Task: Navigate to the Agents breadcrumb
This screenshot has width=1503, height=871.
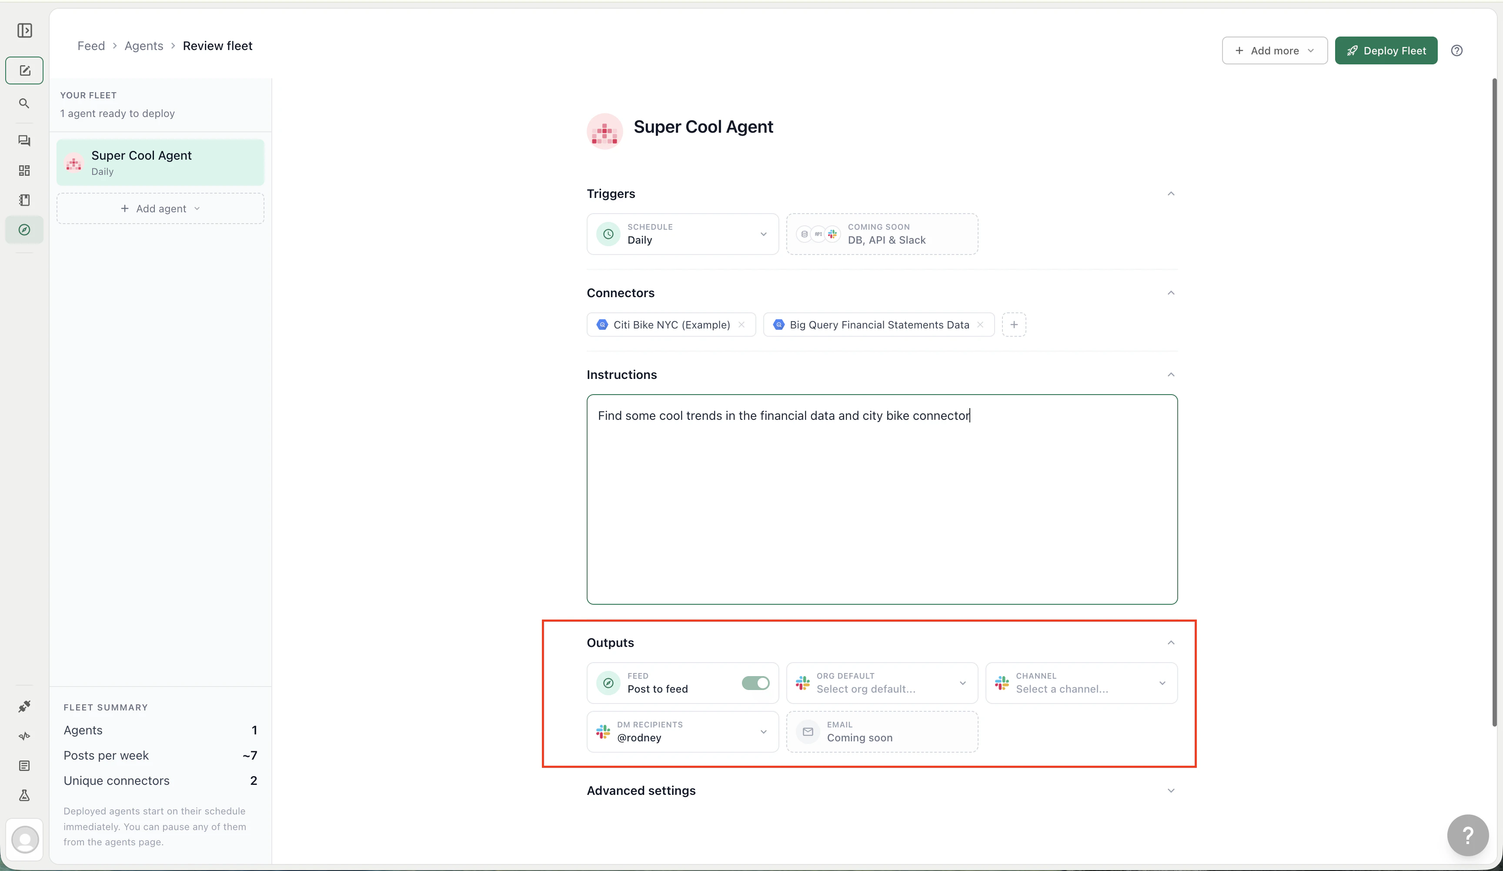Action: coord(143,45)
